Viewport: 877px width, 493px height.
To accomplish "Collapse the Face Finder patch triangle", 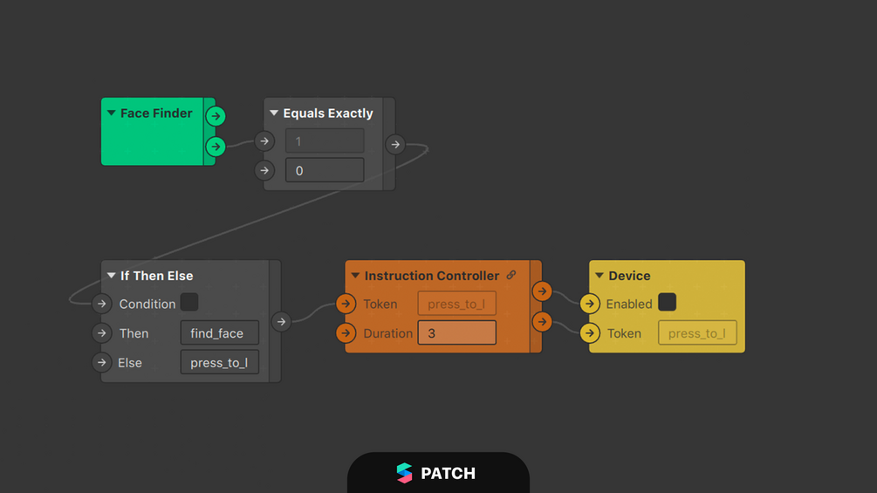I will [112, 113].
